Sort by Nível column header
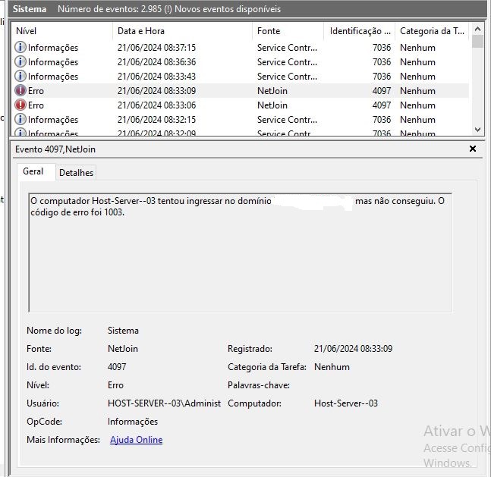491x477 pixels. pos(62,31)
